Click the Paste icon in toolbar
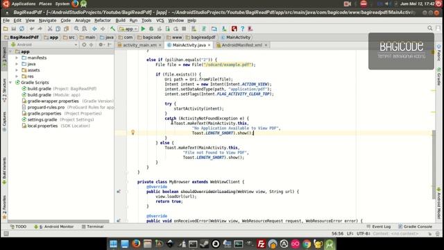444x250 pixels. click(x=67, y=28)
